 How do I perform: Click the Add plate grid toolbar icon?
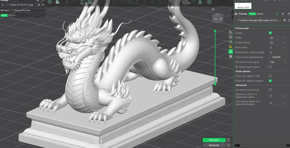[x=57, y=2]
